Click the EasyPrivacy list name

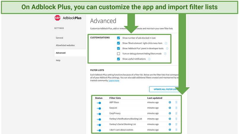coord(115,113)
